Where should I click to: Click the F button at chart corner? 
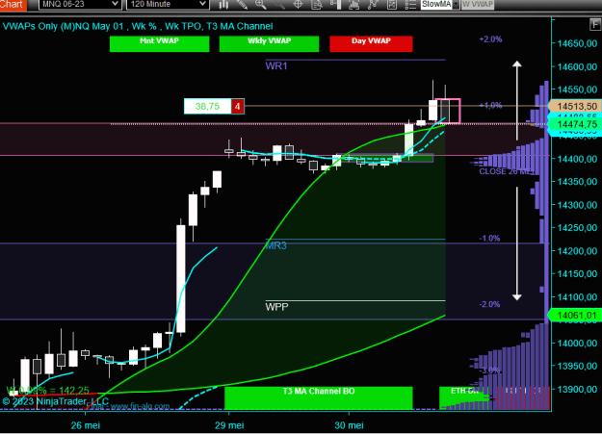point(595,25)
